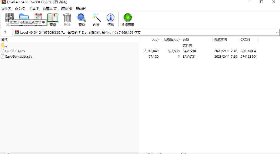Screen dimensions: 280x154
Task: Click the date 2023/2/11 7:20
Action: [x=226, y=57]
